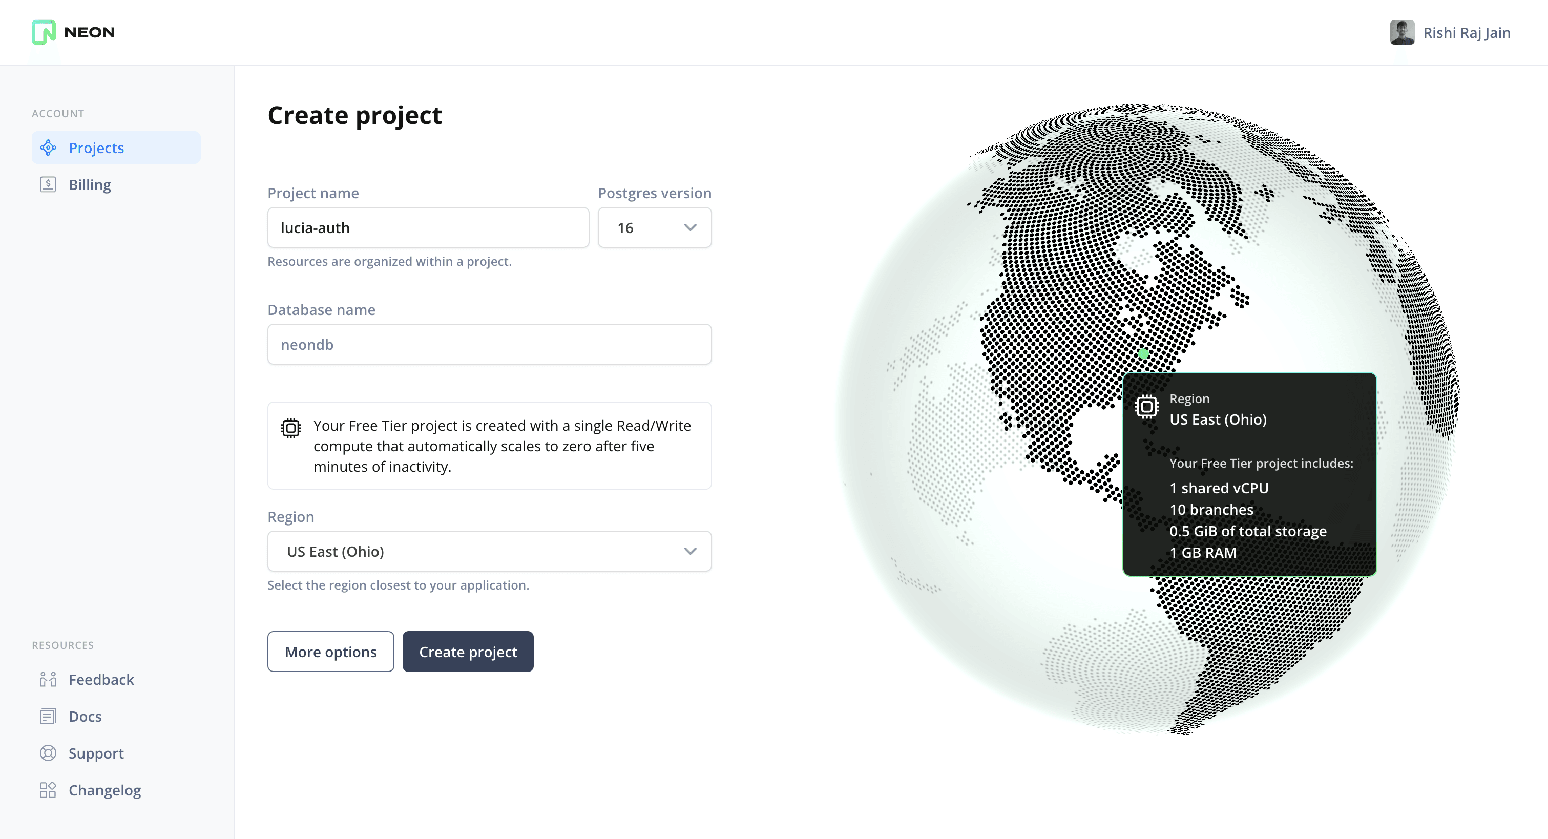This screenshot has width=1548, height=839.
Task: Click into the Database name field
Action: pos(489,344)
